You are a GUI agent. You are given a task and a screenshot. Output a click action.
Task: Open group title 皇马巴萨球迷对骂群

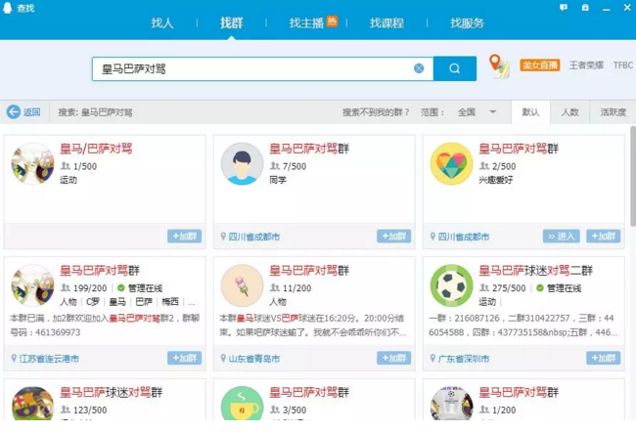pos(112,392)
